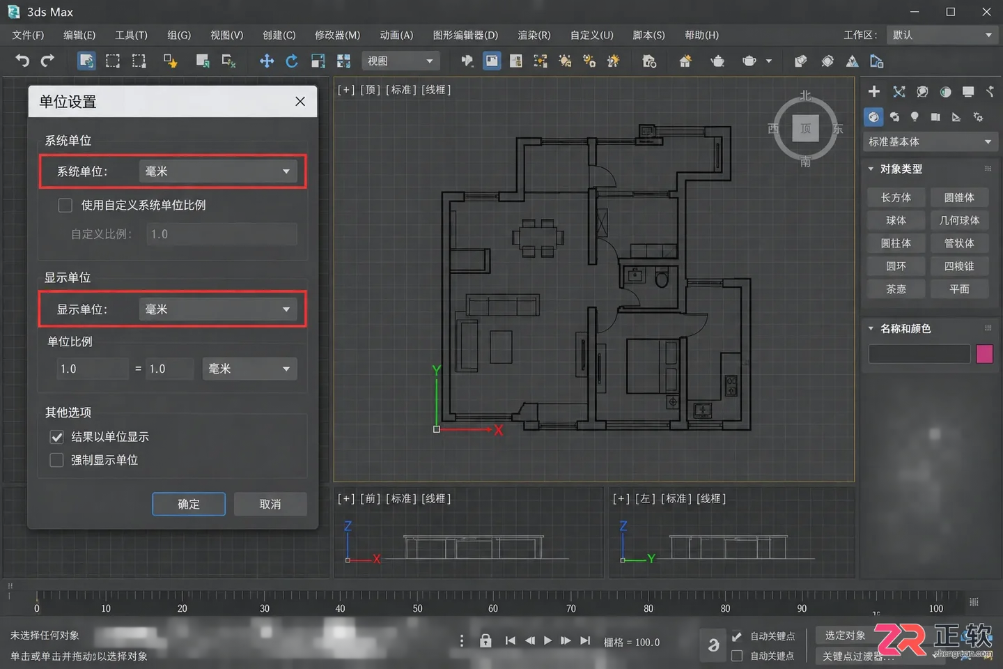Select the Cameras category icon
Image resolution: width=1003 pixels, height=669 pixels.
click(935, 117)
